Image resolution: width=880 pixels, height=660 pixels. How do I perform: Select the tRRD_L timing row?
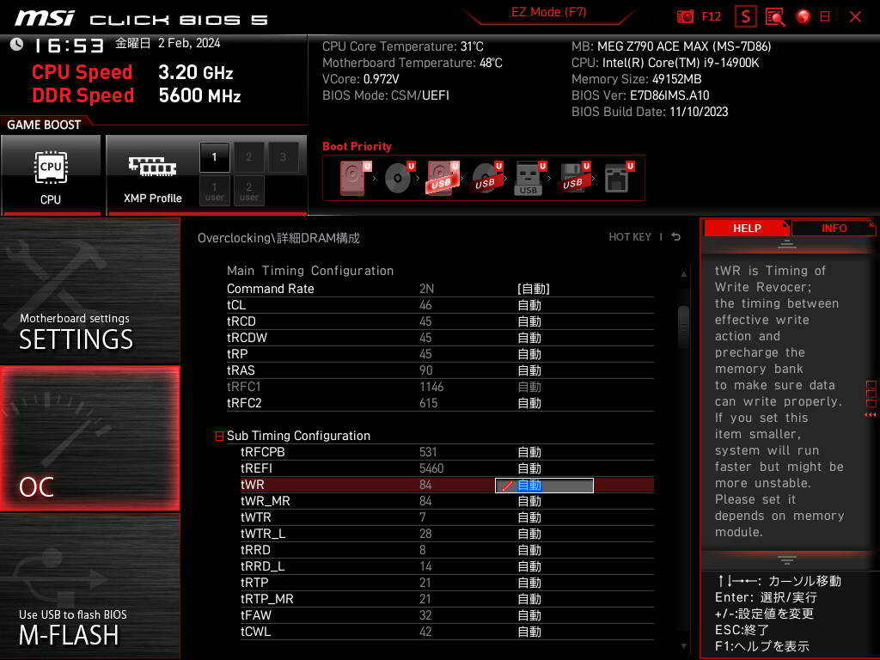click(x=447, y=566)
